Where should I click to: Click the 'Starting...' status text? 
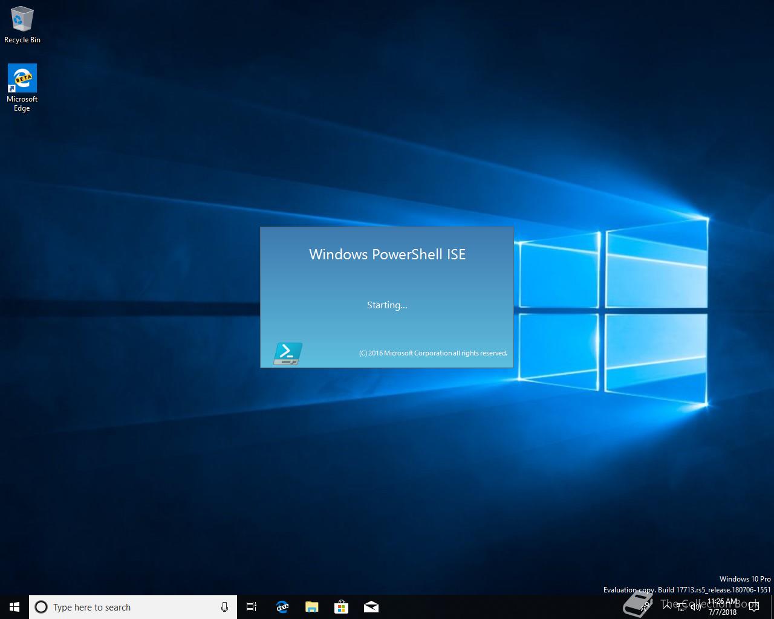click(387, 305)
